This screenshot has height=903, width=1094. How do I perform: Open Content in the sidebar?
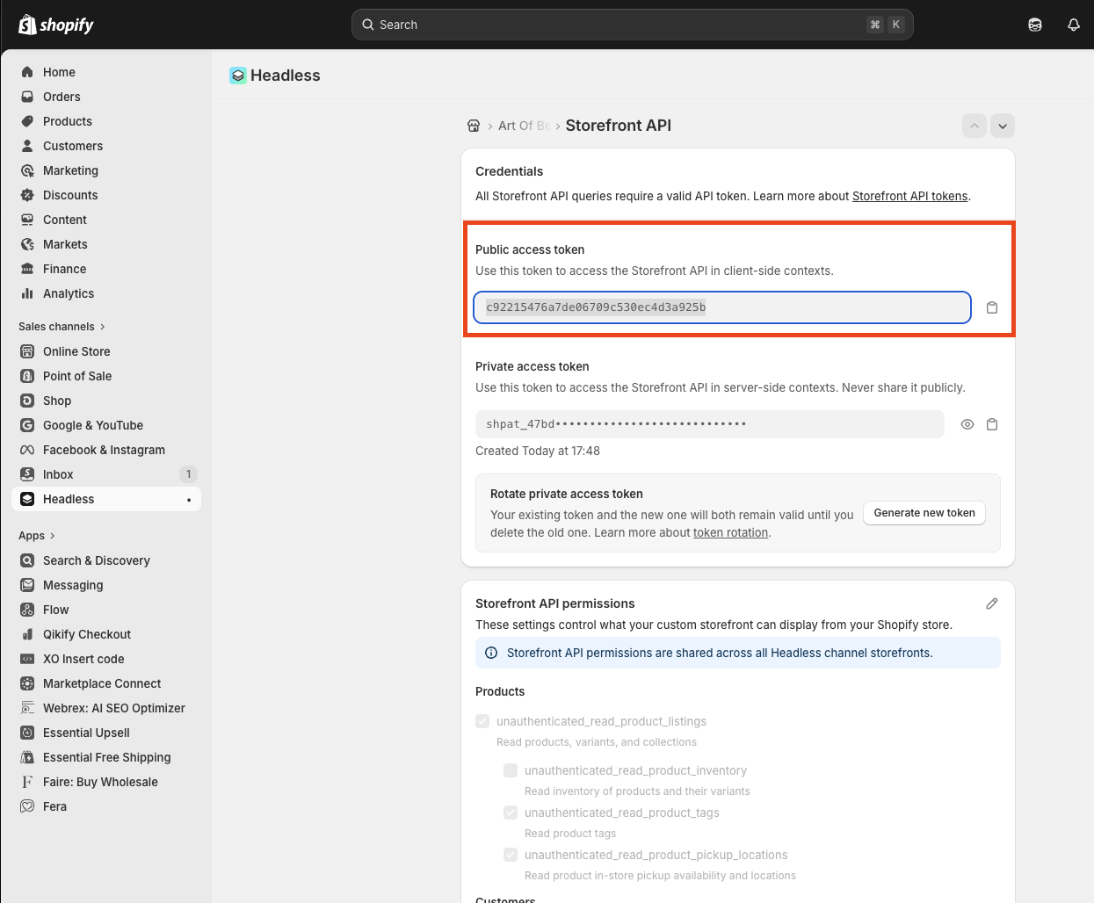[x=106, y=220]
